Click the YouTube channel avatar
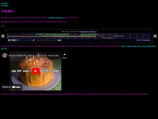This screenshot has width=158, height=119. pyautogui.click(x=5, y=56)
